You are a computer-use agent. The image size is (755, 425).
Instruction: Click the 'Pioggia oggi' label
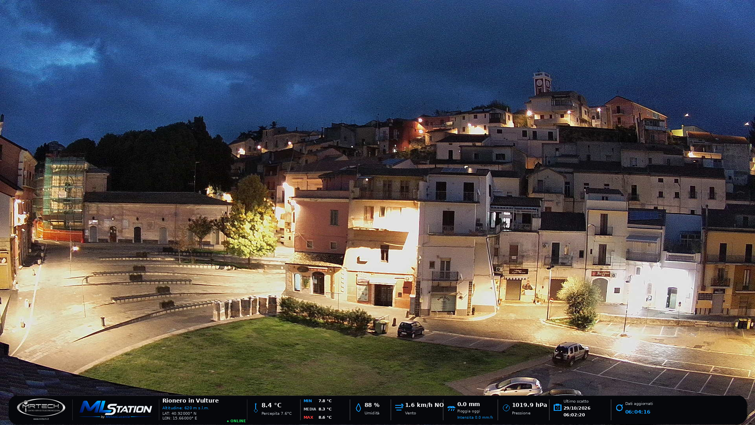(468, 411)
